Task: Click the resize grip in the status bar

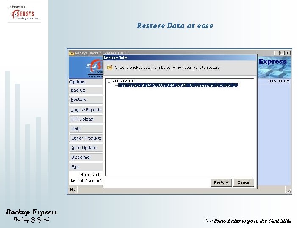Action: [x=288, y=191]
